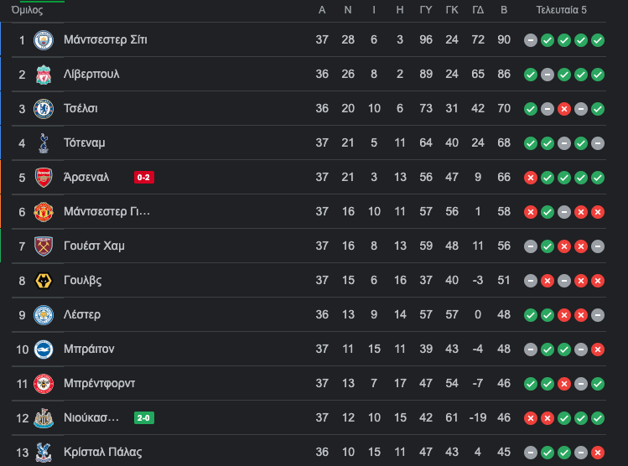The width and height of the screenshot is (628, 466).
Task: Click the Arsenal cannon crest
Action: point(44,178)
